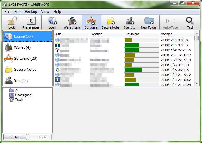Open the Edit menu
The width and height of the screenshot is (202, 143).
click(18, 12)
